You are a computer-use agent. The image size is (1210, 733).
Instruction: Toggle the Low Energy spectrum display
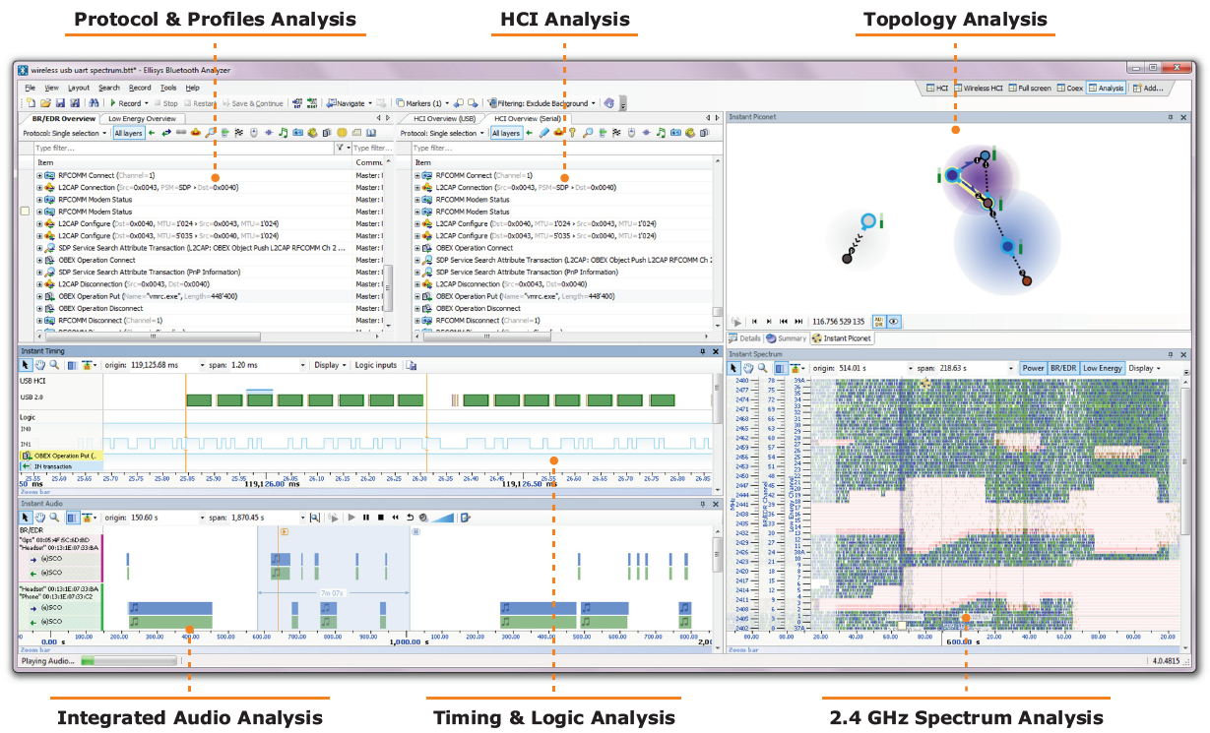click(x=1103, y=368)
